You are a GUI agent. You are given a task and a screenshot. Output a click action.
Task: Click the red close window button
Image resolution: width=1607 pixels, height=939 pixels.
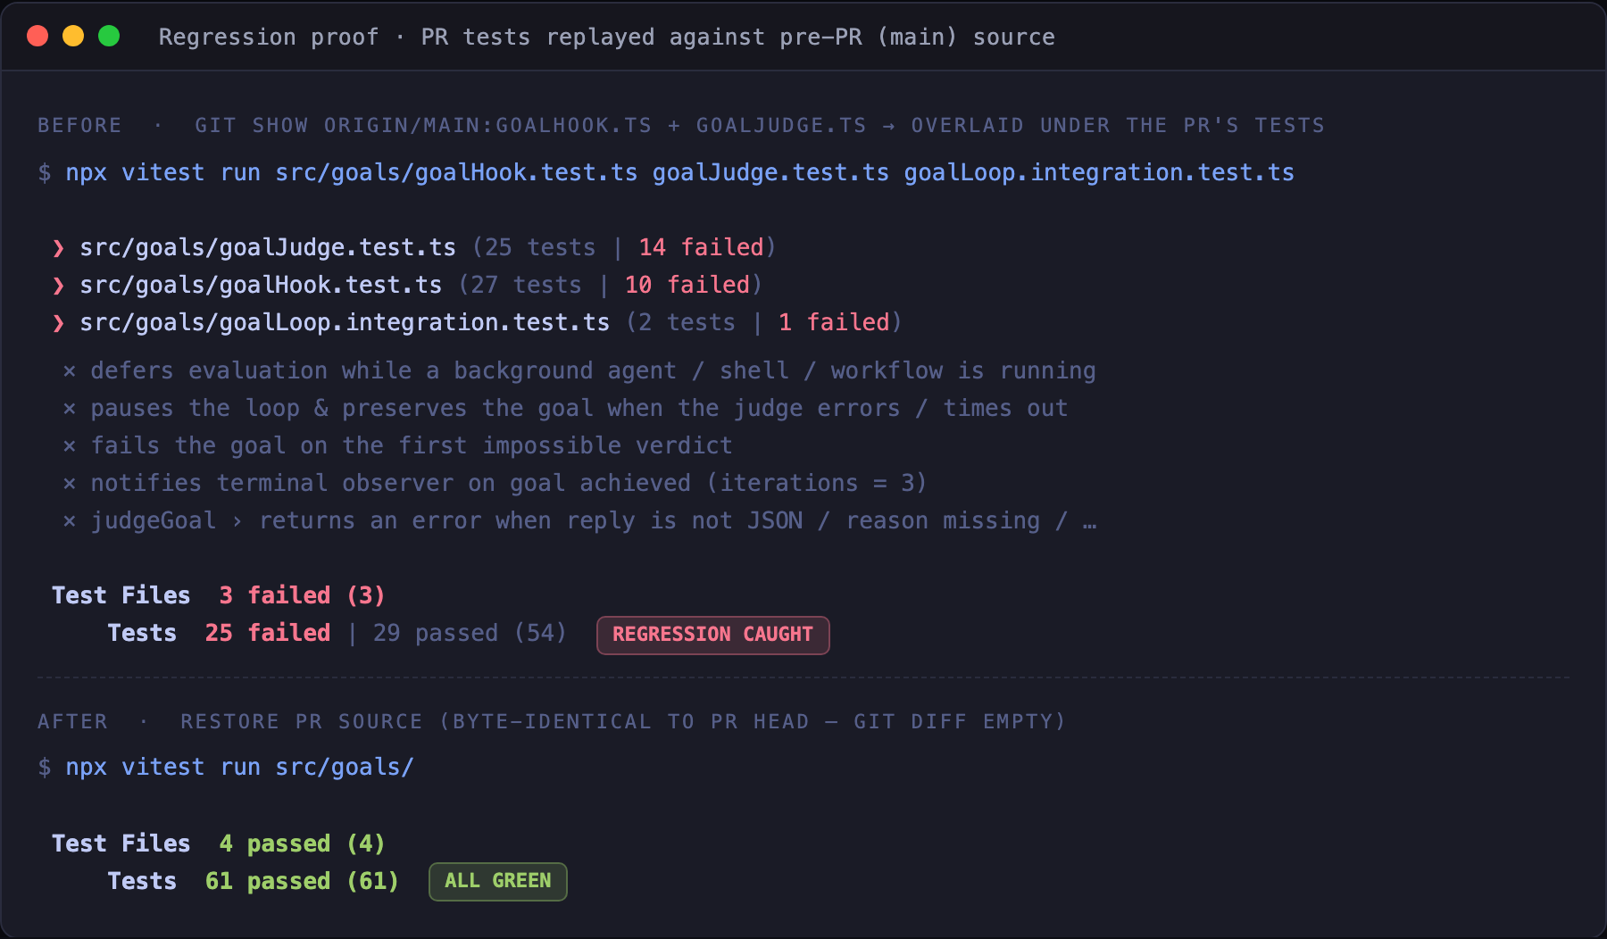(x=37, y=36)
